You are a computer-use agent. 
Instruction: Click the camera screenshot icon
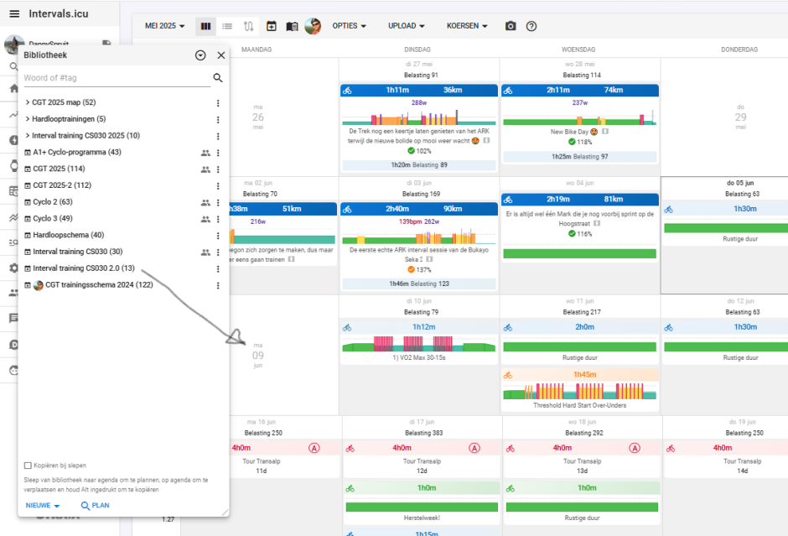[x=511, y=26]
